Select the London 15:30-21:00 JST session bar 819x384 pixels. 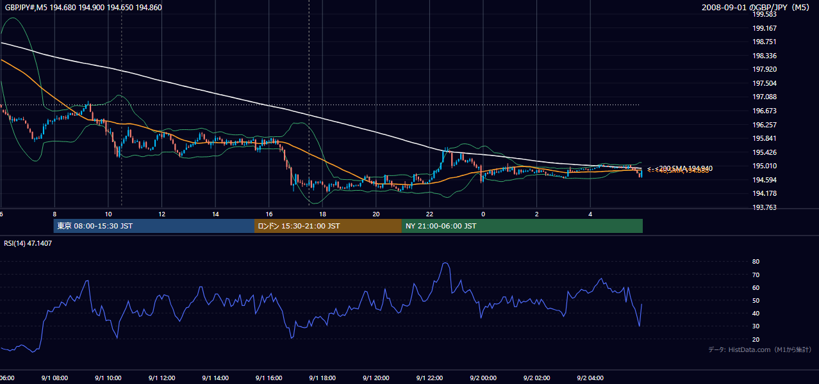tap(328, 226)
